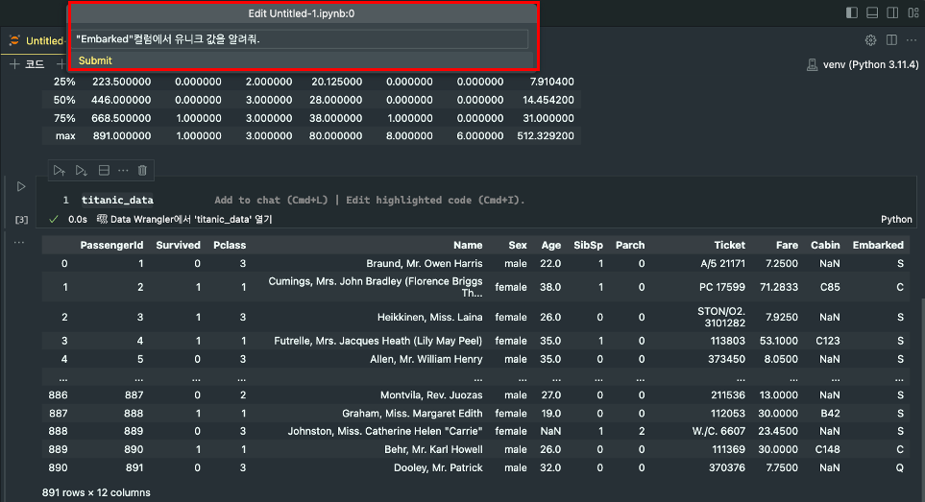Screen dimensions: 925x502
Task: Click the execution count [3] label
Action: [21, 219]
